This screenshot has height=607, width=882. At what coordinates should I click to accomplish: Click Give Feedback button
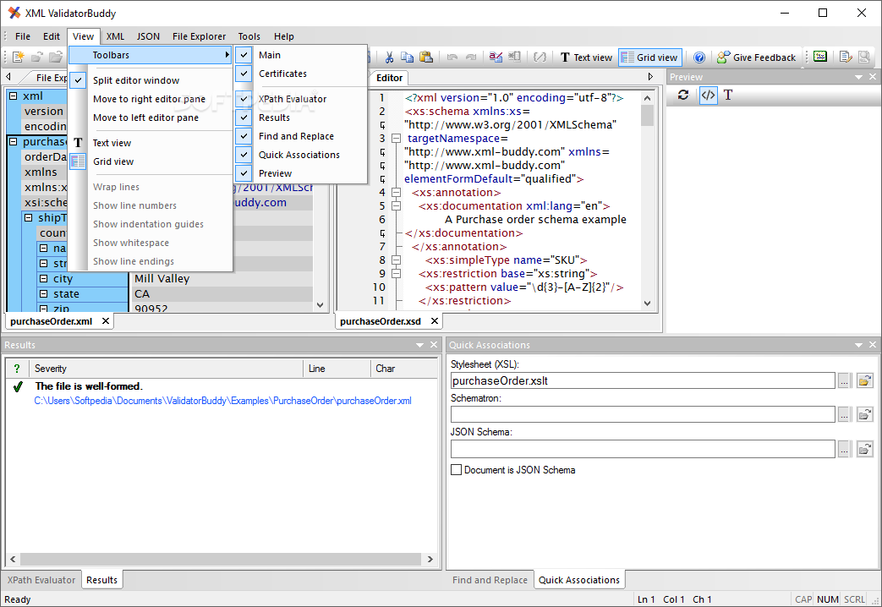pyautogui.click(x=757, y=57)
